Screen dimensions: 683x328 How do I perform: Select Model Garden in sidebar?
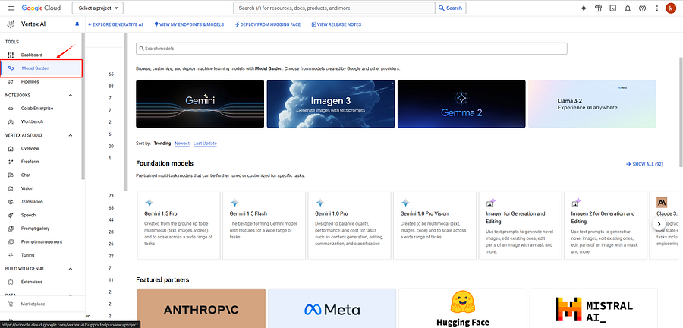pos(42,68)
